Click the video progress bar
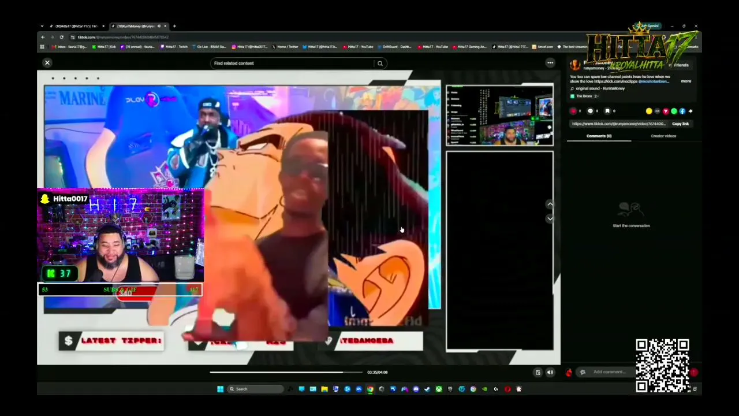This screenshot has height=416, width=739. pos(286,372)
